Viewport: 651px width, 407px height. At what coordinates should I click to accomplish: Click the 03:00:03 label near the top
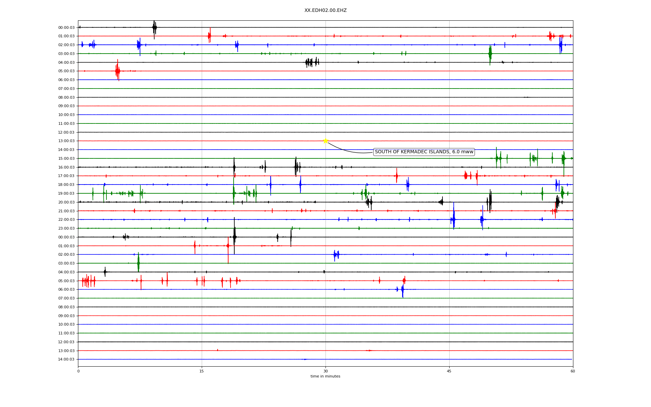(66, 54)
